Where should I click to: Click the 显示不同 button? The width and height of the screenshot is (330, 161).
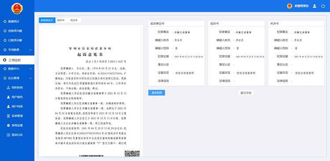[x=246, y=93]
